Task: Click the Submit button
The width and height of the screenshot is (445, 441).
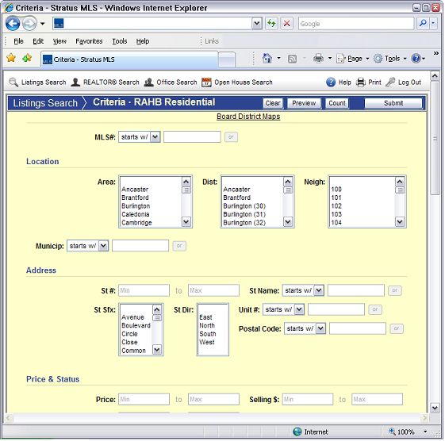Action: tap(393, 103)
